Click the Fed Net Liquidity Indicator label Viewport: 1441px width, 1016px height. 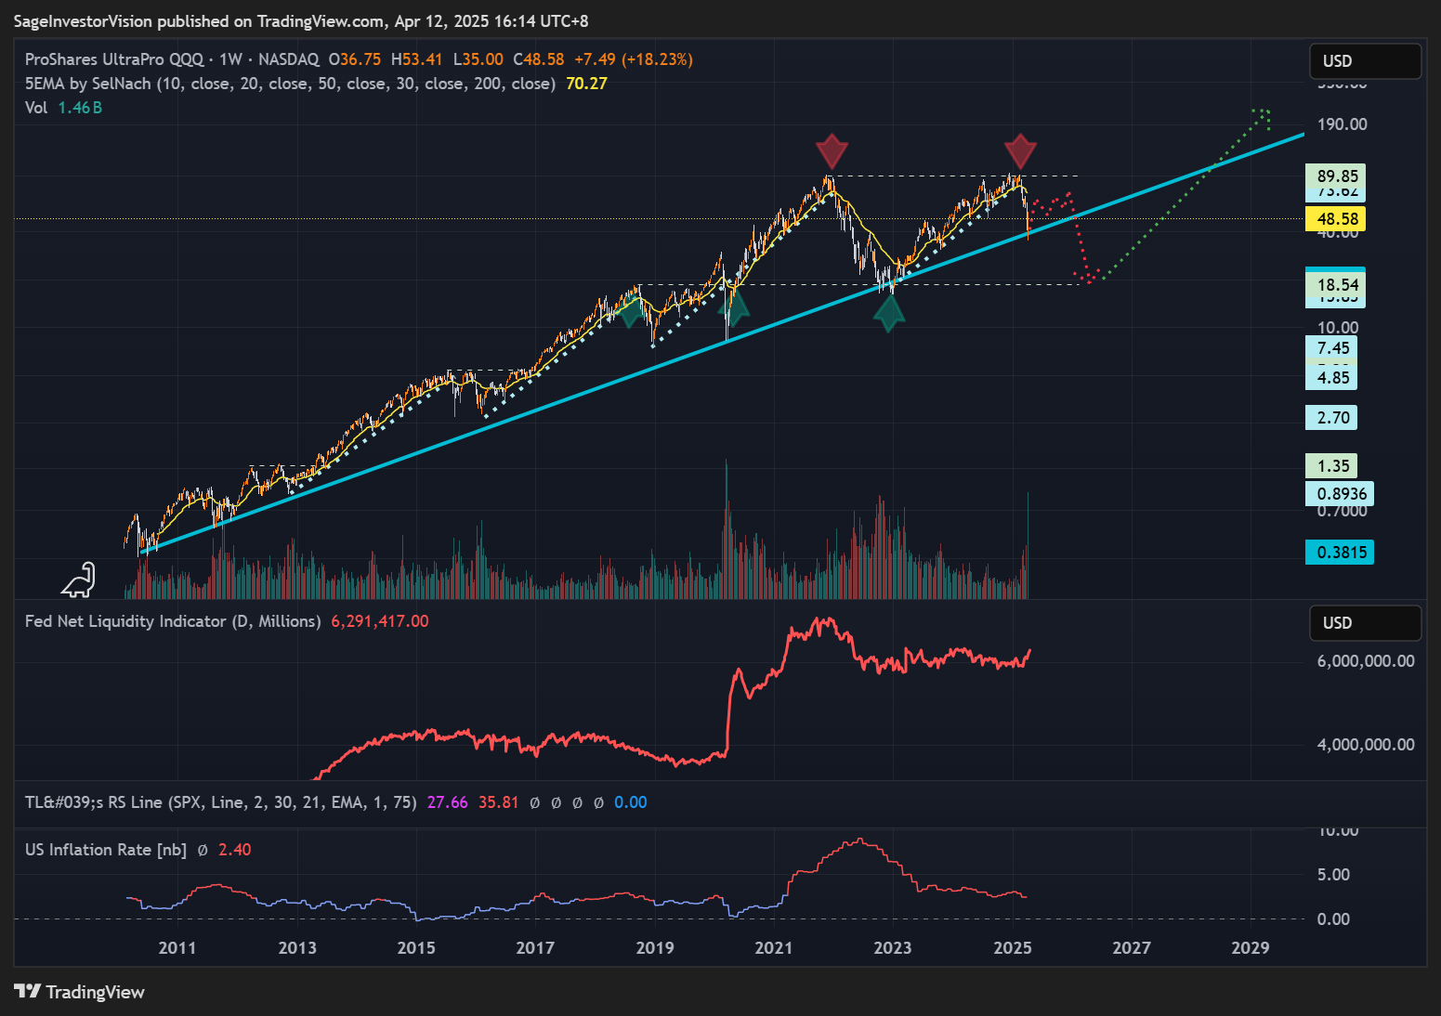tap(173, 621)
